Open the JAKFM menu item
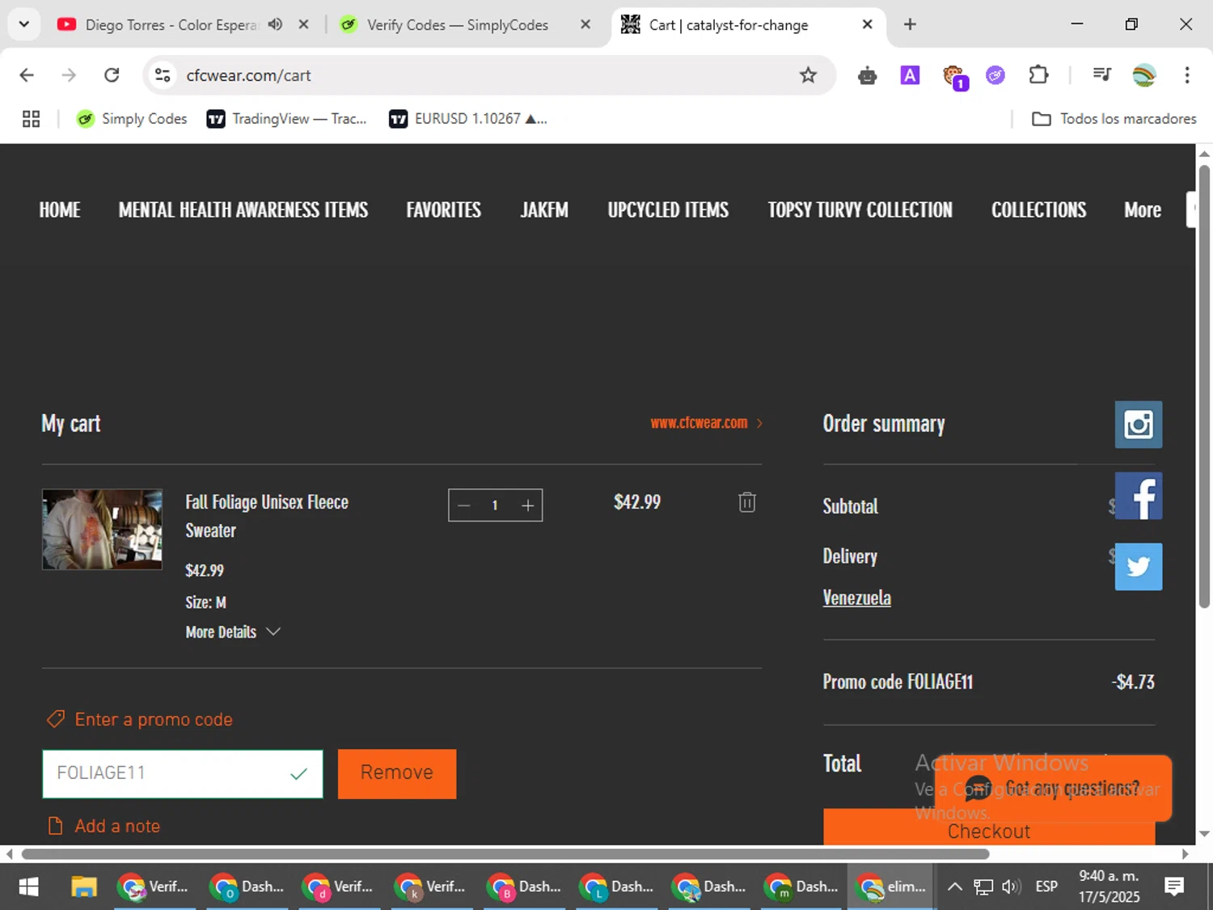1213x910 pixels. 544,210
